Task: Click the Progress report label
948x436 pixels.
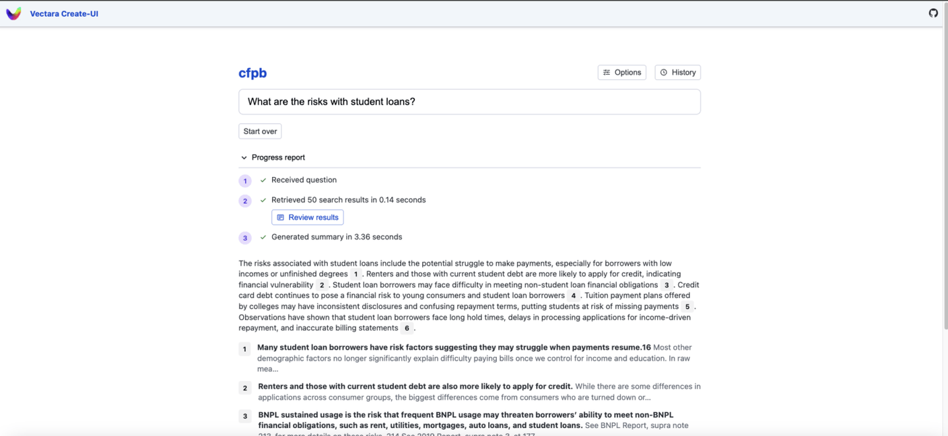Action: 278,157
